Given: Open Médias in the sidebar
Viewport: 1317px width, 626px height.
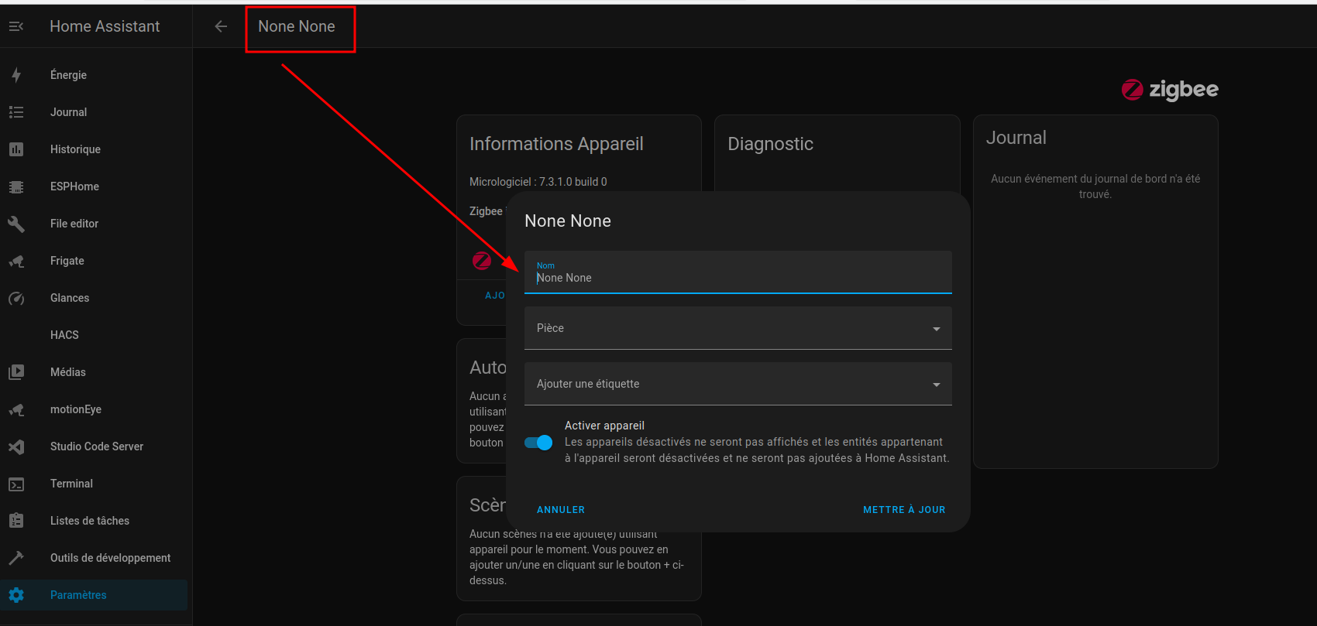Looking at the screenshot, I should 94,372.
